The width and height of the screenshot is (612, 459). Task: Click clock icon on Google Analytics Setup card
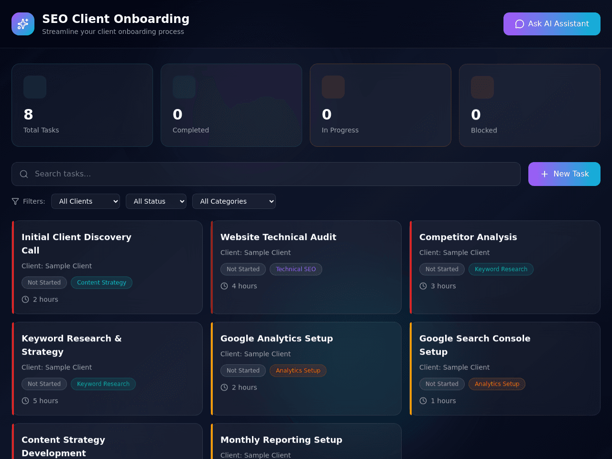(x=224, y=387)
